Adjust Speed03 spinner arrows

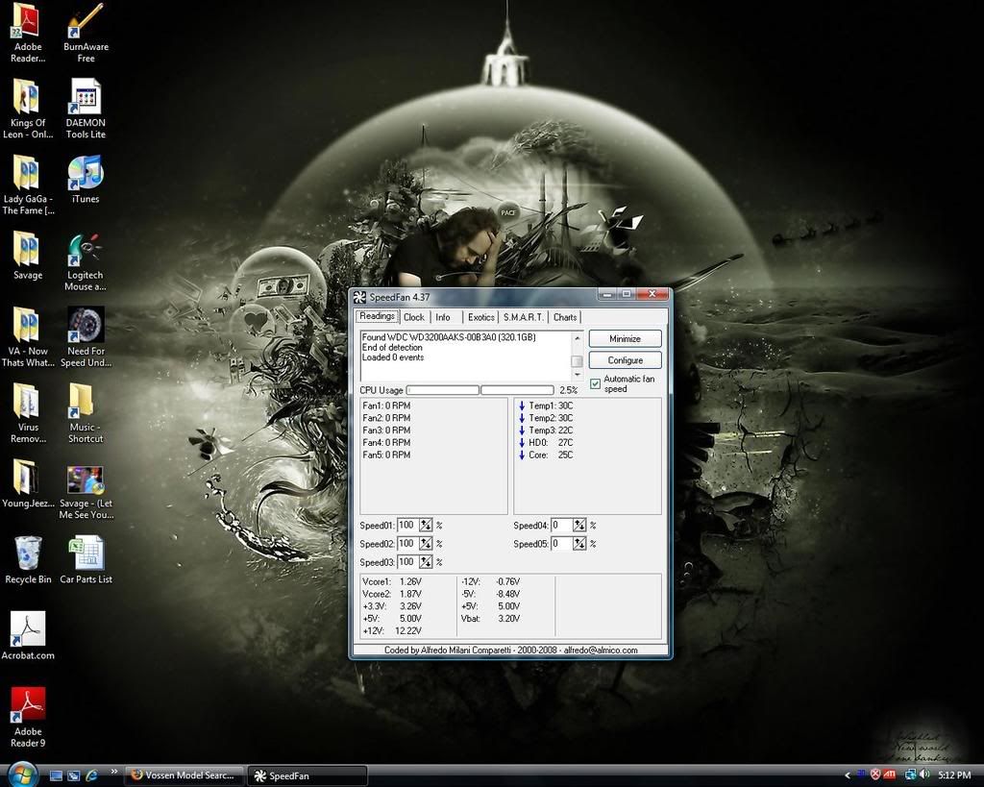coord(426,562)
